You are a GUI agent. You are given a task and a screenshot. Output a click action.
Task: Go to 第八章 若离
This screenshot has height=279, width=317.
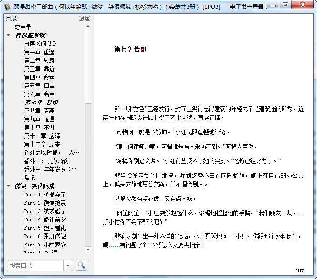[x=39, y=111]
